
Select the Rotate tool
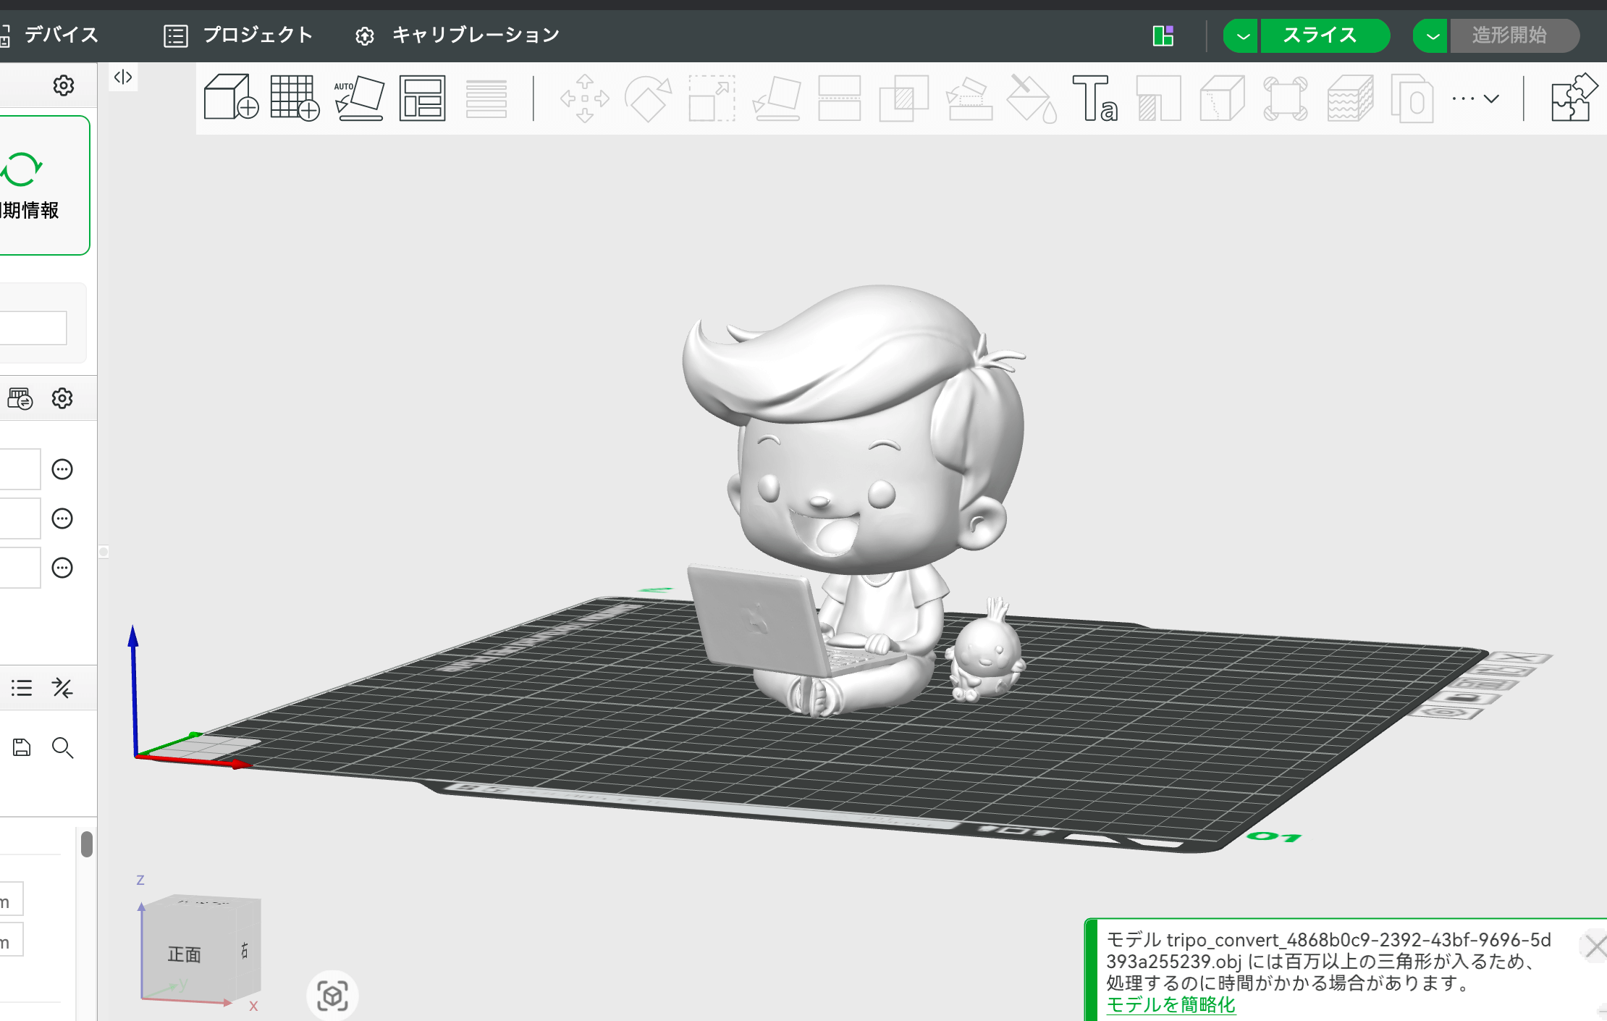pos(647,98)
